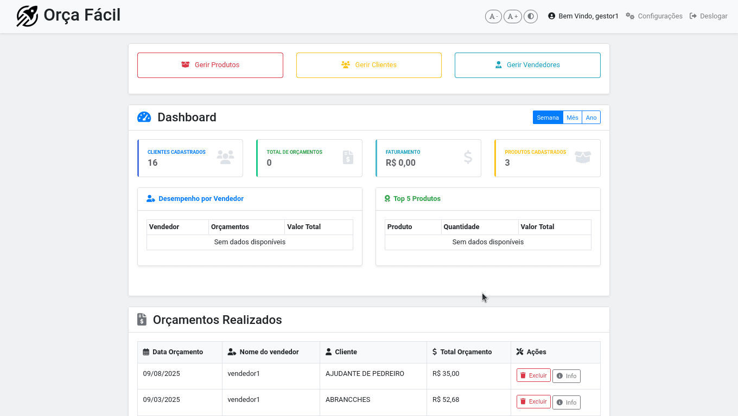
Task: Open Gerir Clientes page
Action: point(369,65)
